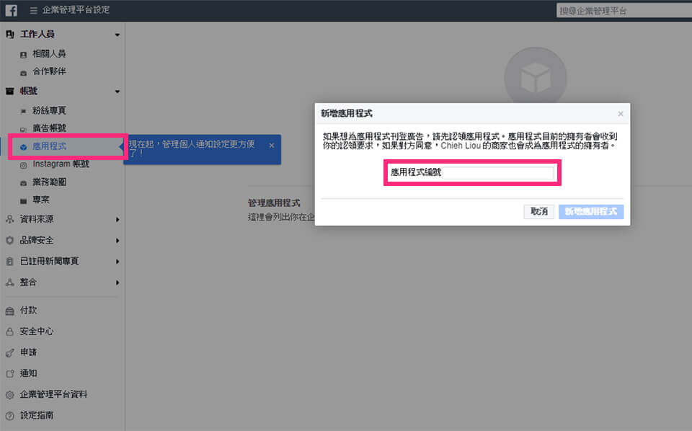Collapse the 帳號 section arrow

pos(117,92)
